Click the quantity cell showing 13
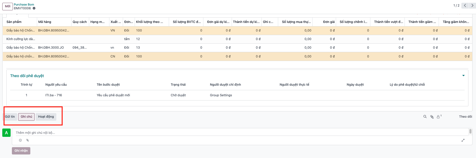The image size is (476, 158). [138, 48]
